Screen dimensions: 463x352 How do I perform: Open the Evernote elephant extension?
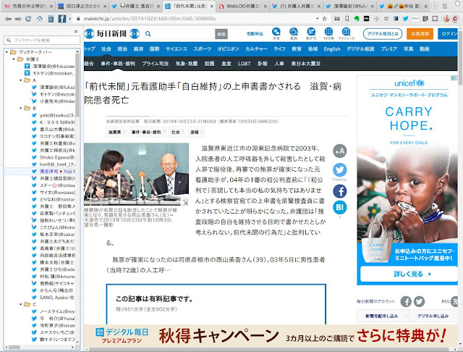[x=357, y=19]
